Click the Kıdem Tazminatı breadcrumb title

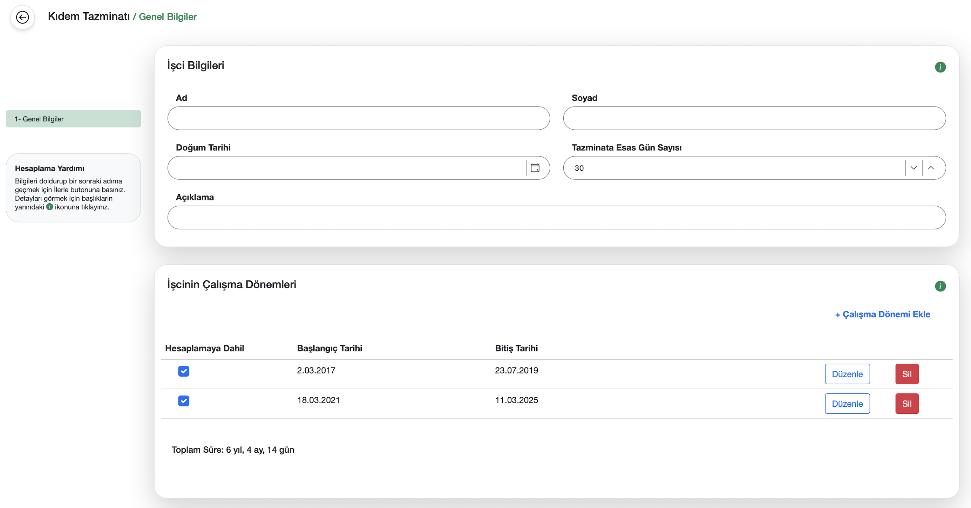(89, 16)
